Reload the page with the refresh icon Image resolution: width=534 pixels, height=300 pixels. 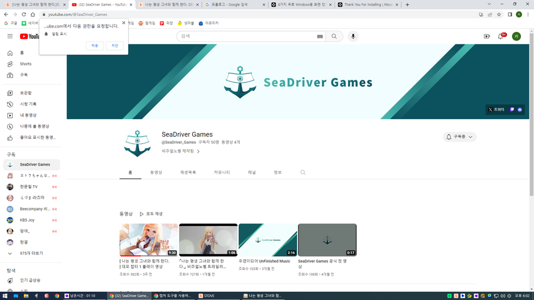tap(24, 14)
